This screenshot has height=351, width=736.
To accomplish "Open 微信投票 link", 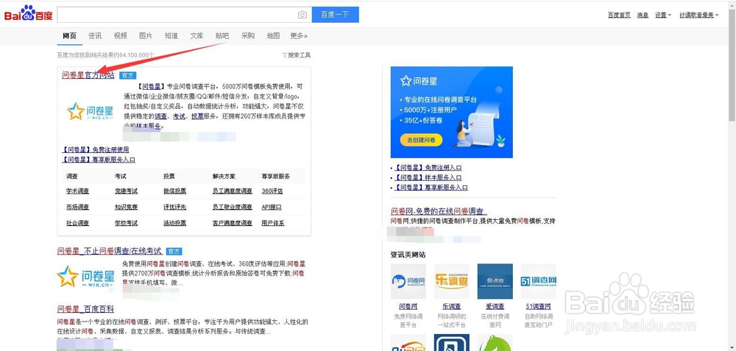I will (174, 191).
